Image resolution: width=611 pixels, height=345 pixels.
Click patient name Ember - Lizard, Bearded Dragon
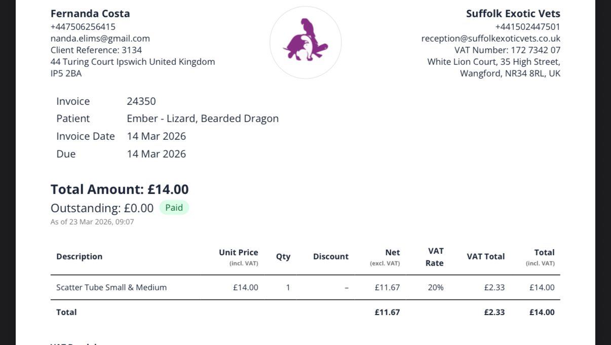click(203, 119)
